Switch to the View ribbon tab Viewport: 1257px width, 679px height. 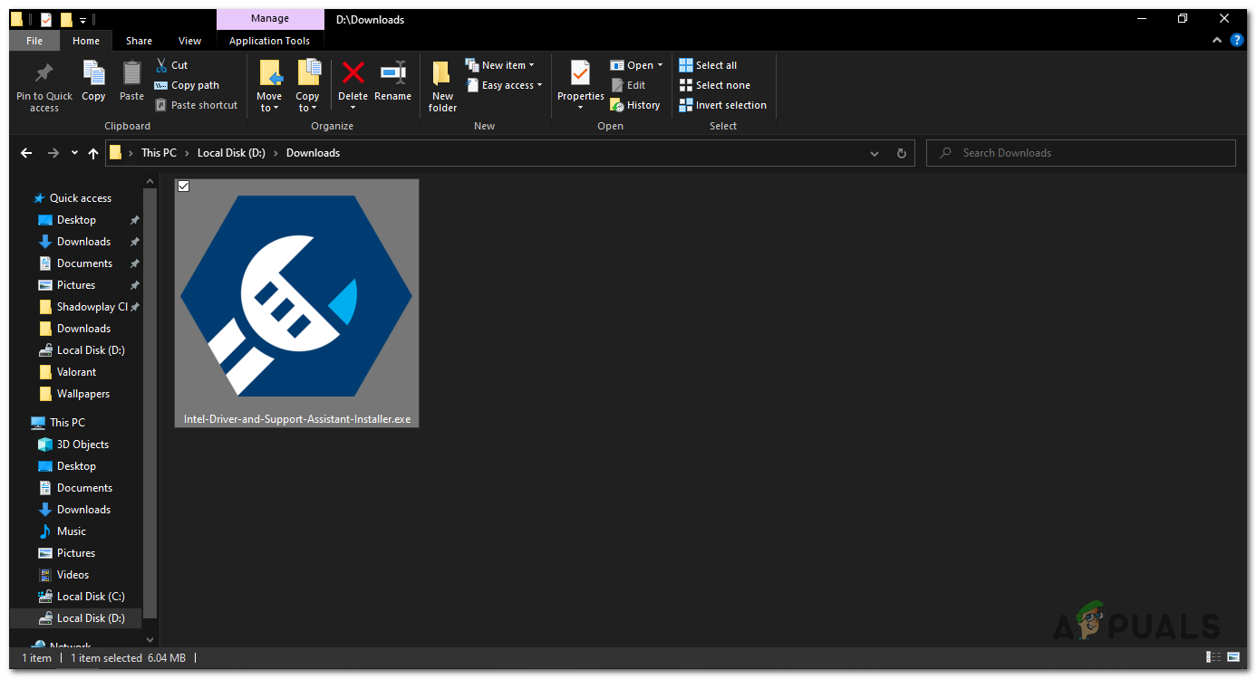point(189,41)
